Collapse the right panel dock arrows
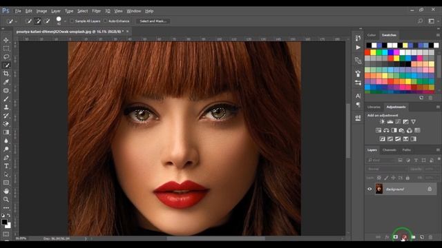 438,28
